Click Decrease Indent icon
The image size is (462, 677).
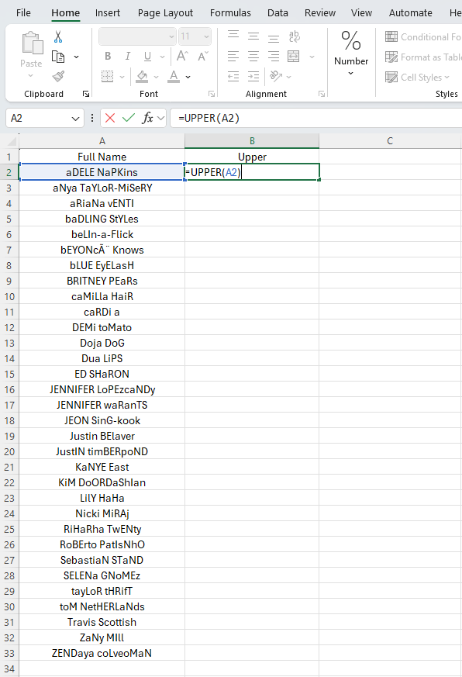pos(233,77)
